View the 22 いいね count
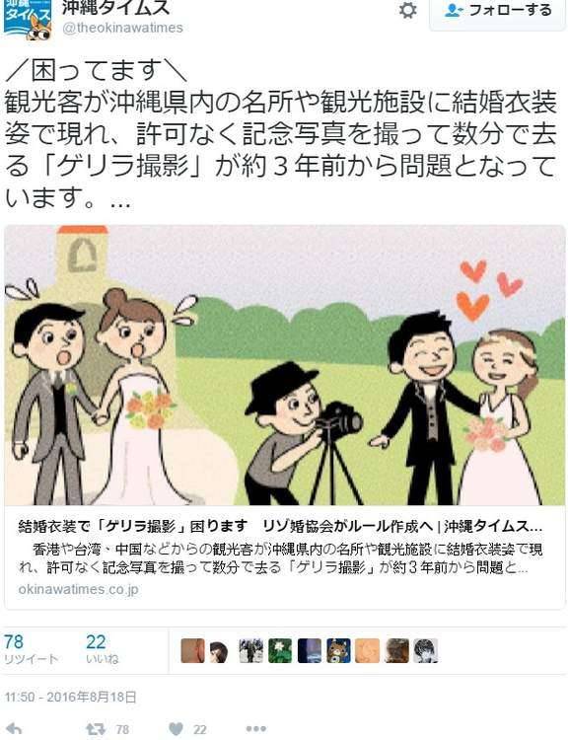The image size is (568, 740). pos(102,650)
